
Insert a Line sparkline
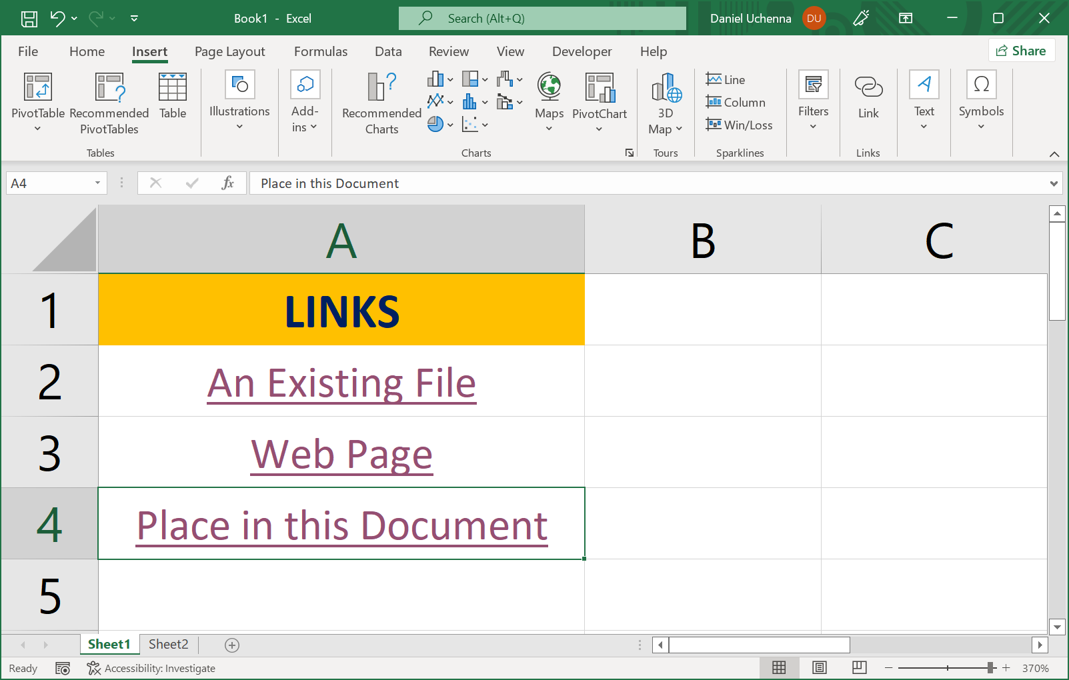tap(726, 79)
